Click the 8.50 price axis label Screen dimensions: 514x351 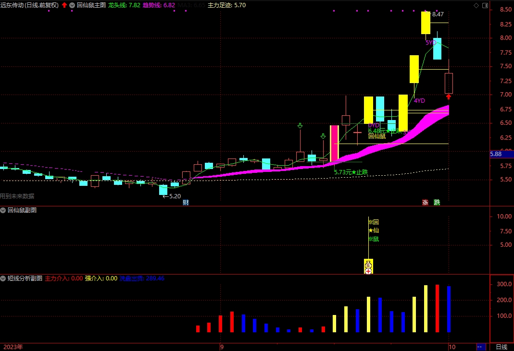coord(505,10)
